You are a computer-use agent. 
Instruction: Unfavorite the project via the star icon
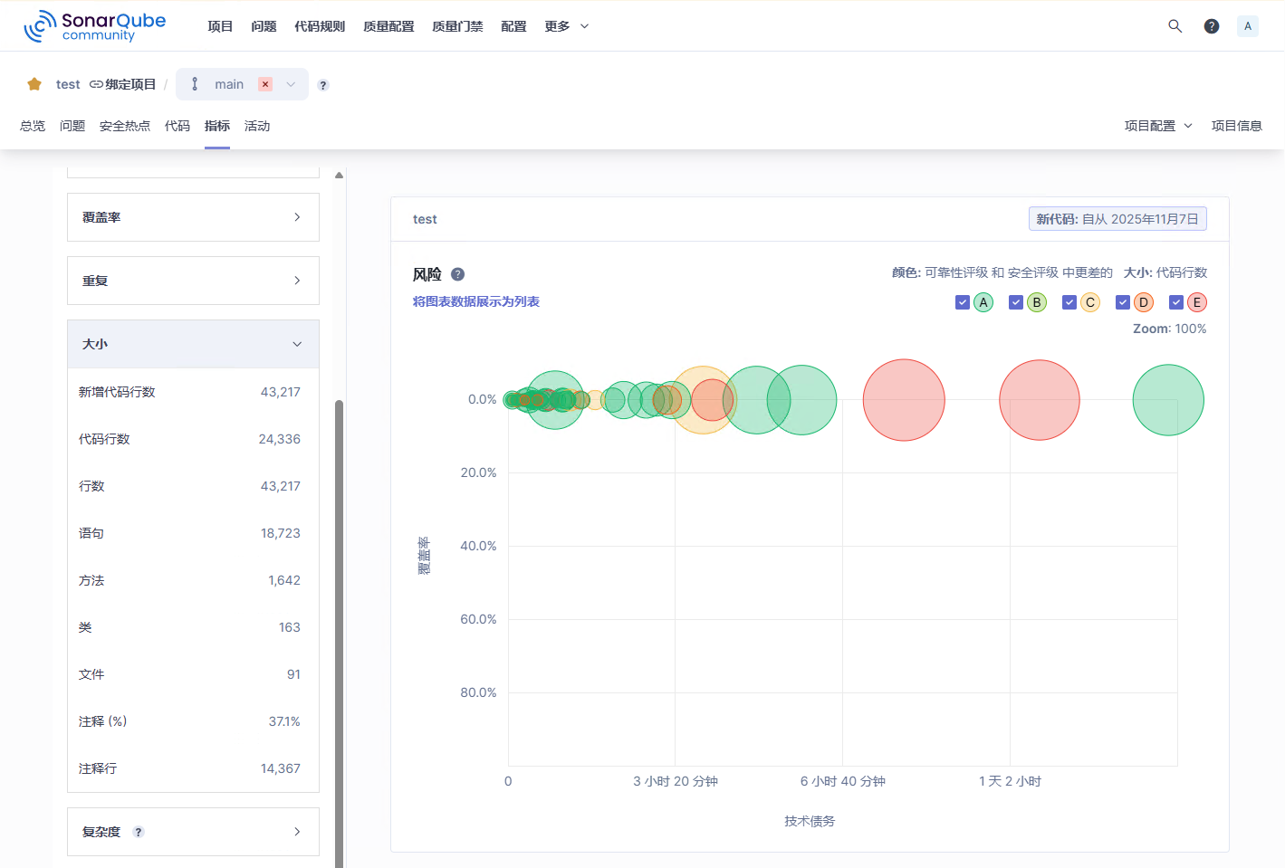[34, 83]
